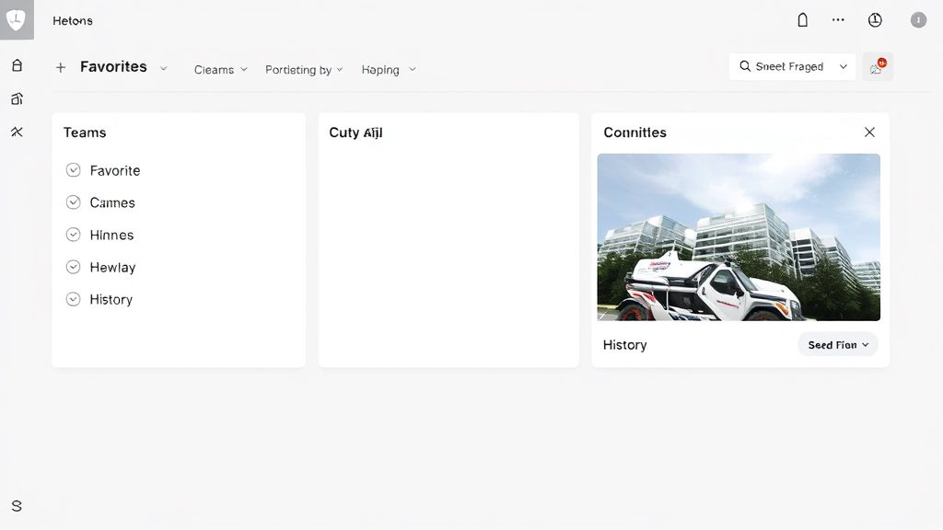Image resolution: width=943 pixels, height=530 pixels.
Task: Open notifications bell icon
Action: coord(802,20)
